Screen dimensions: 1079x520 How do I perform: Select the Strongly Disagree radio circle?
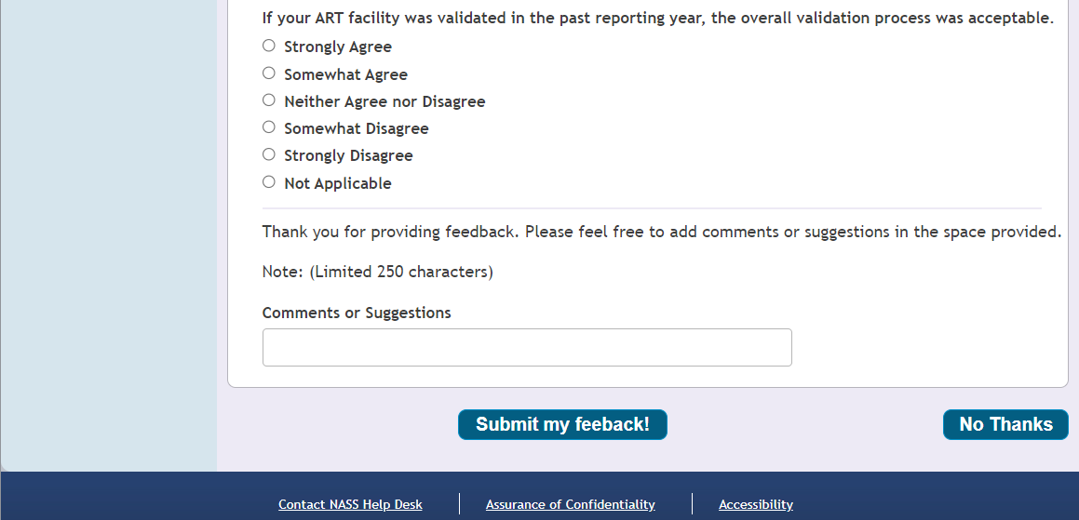(269, 154)
